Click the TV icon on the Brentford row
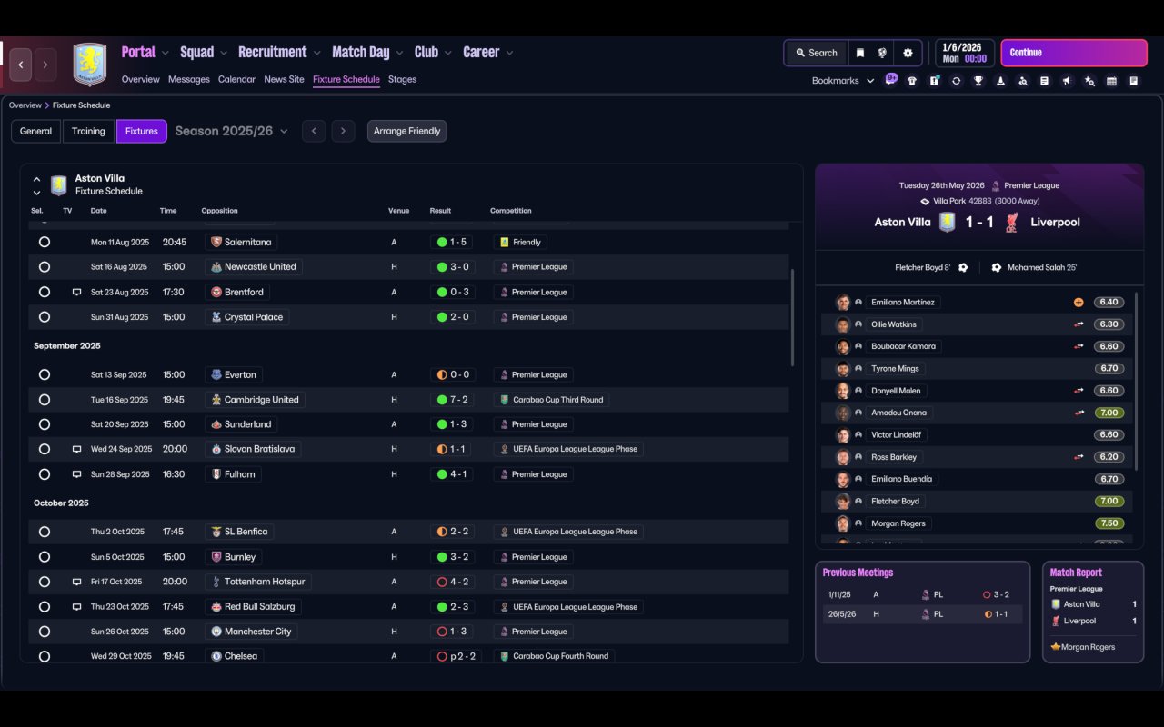Image resolution: width=1164 pixels, height=727 pixels. [x=76, y=293]
